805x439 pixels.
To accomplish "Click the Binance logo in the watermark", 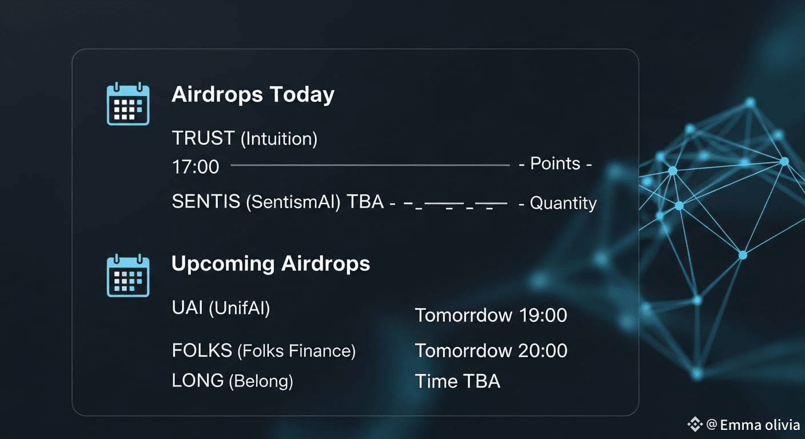I will pos(695,424).
